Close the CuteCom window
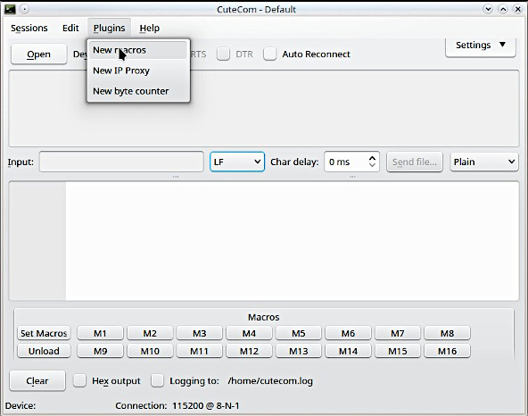 point(518,9)
